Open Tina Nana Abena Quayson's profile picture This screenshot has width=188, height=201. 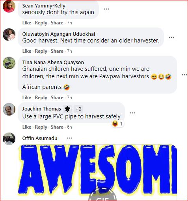[x=9, y=63]
